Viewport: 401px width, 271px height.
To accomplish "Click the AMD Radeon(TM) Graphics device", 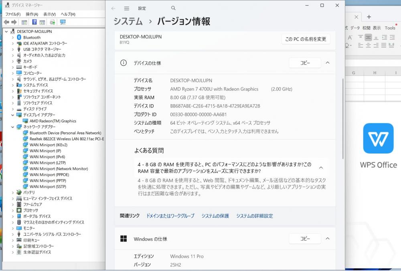I will (53, 121).
